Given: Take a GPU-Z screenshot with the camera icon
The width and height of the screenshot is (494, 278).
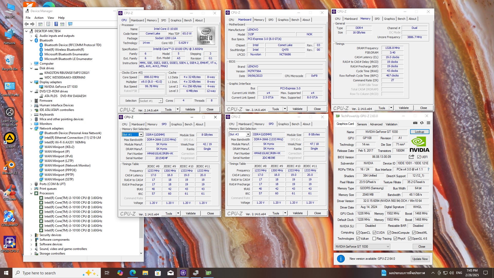Looking at the screenshot, I should 415,123.
